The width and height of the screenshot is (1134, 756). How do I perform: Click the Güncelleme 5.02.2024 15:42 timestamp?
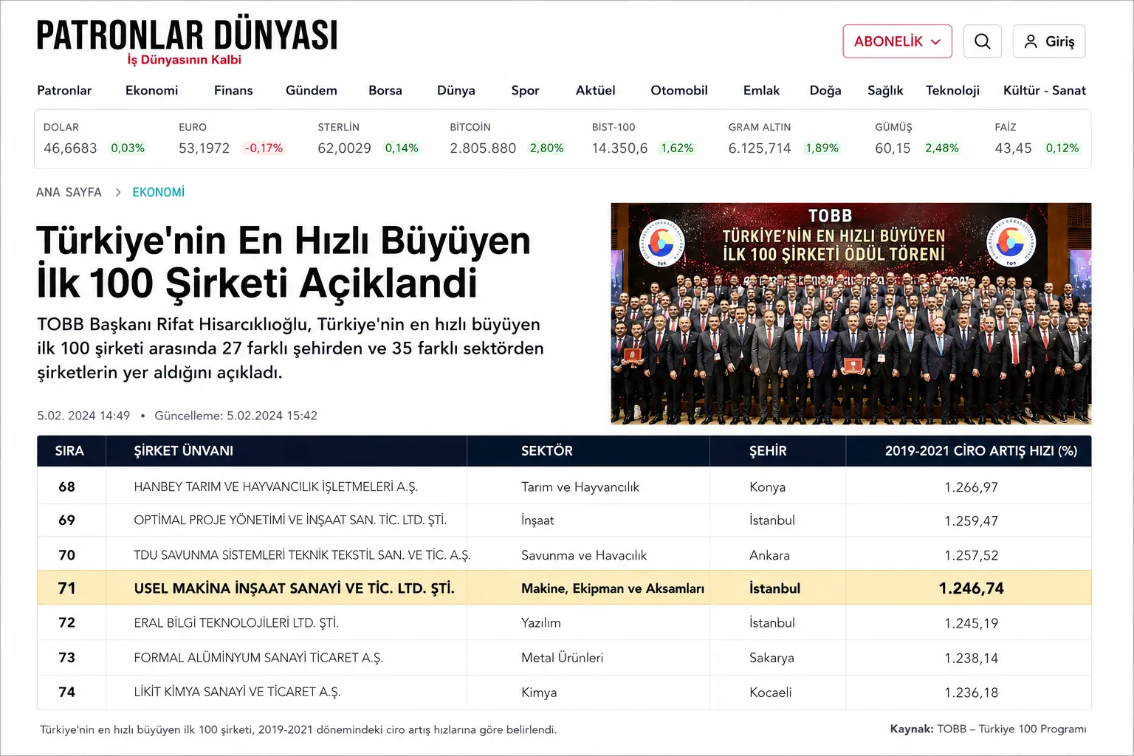tap(236, 416)
